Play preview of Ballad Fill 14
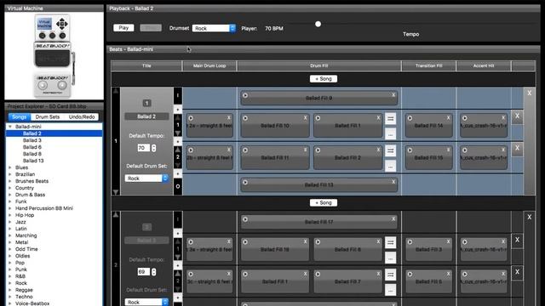This screenshot has width=545, height=306. click(x=410, y=118)
